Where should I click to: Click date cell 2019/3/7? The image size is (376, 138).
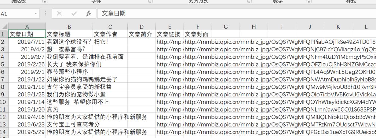[x=27, y=57]
